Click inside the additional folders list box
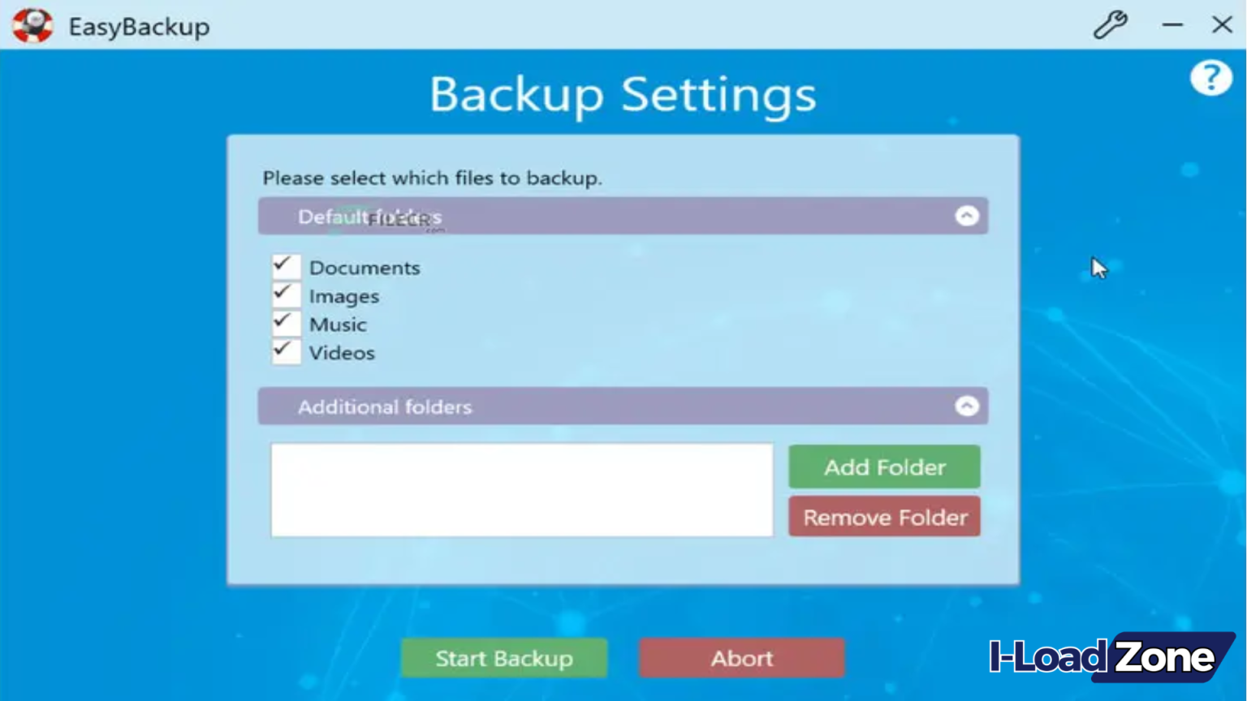The height and width of the screenshot is (701, 1247). pos(522,490)
